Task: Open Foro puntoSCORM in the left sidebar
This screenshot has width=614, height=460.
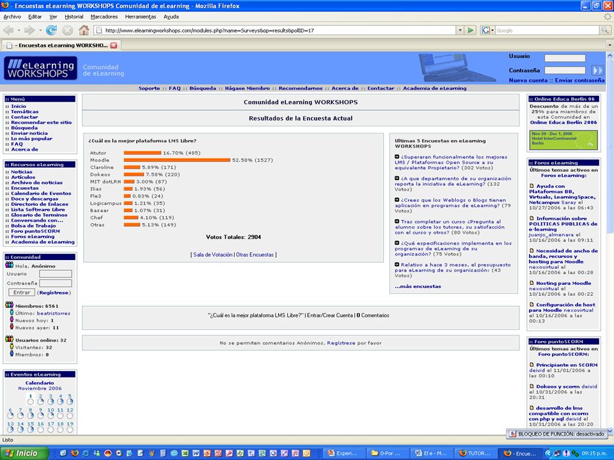Action: pos(35,231)
